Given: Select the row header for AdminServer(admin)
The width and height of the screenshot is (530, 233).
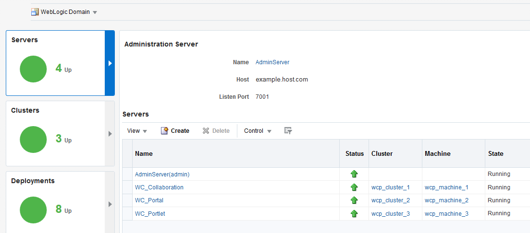Looking at the screenshot, I should coord(127,175).
